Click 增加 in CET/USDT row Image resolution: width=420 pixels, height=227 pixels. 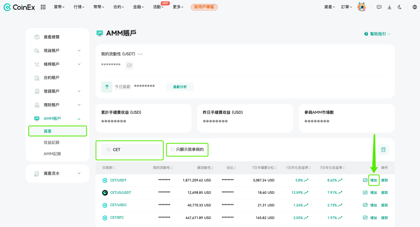click(374, 180)
